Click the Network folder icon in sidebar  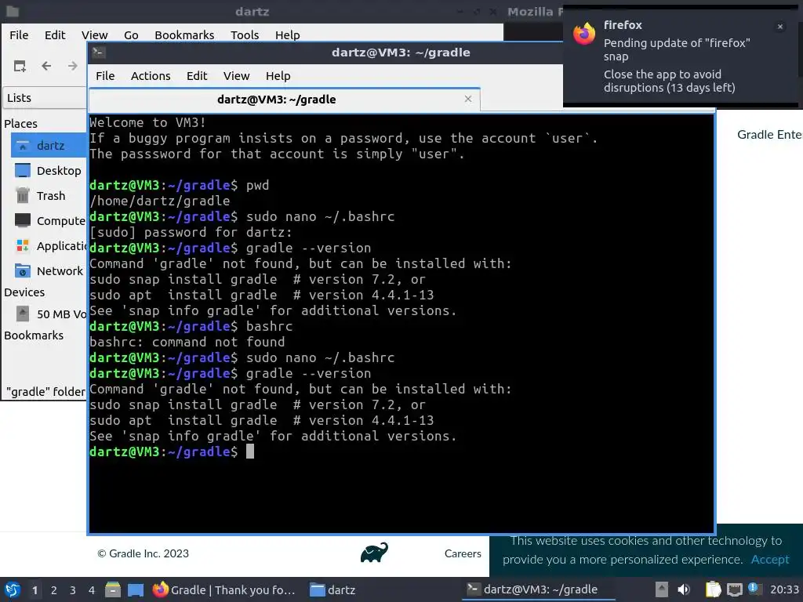coord(23,270)
